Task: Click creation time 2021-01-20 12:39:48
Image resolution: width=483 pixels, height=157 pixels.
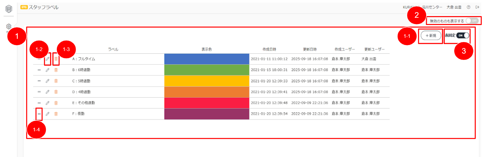Action: pyautogui.click(x=269, y=103)
